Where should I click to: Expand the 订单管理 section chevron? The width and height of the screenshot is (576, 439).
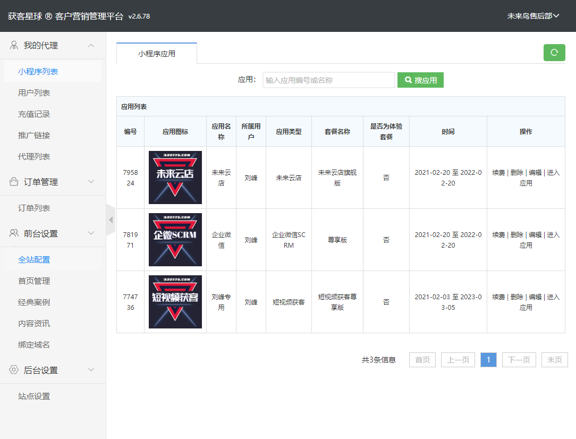(91, 182)
